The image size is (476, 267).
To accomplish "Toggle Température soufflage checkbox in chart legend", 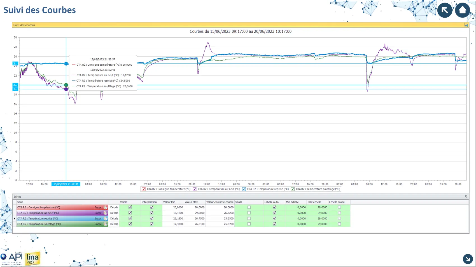I will pyautogui.click(x=293, y=189).
